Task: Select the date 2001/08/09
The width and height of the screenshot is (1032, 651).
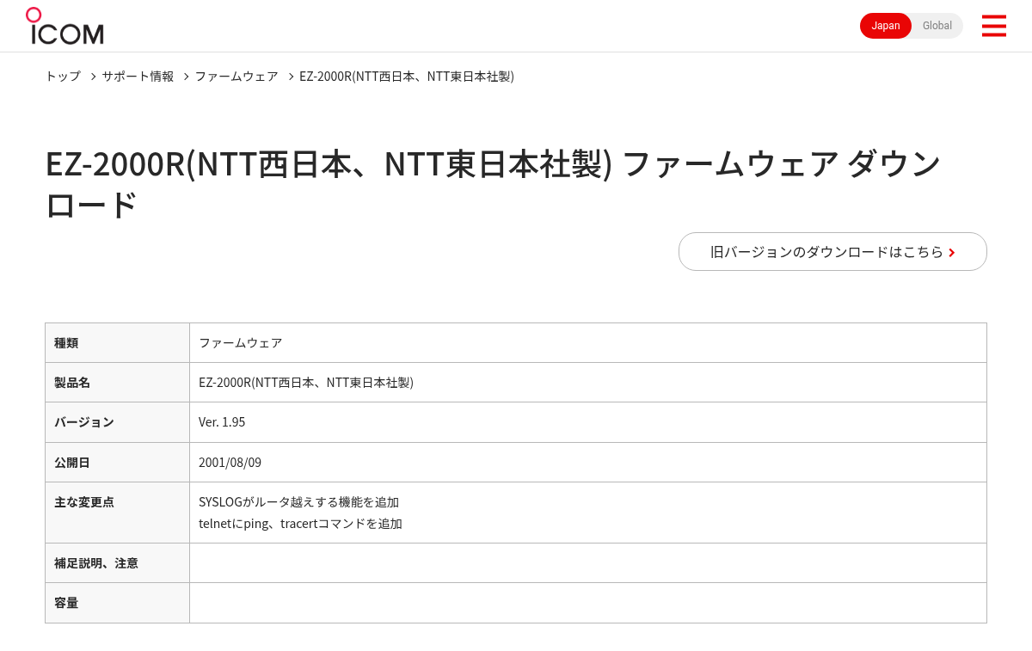Action: coord(230,463)
